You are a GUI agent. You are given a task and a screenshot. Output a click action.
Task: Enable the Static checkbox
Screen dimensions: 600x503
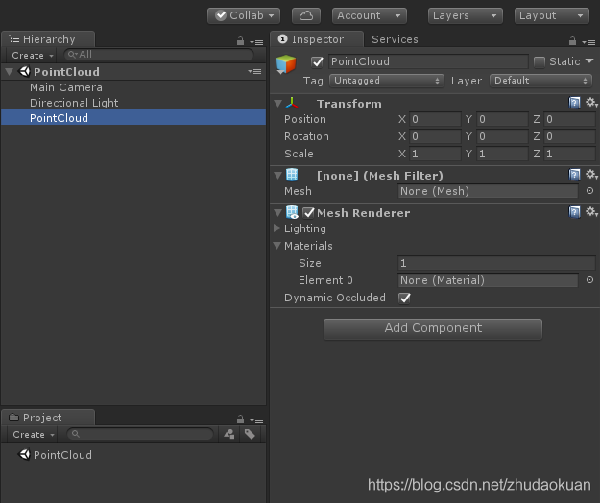click(540, 62)
